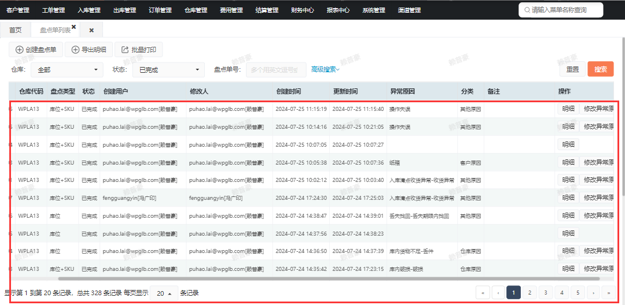Click the 盘点单号 input field
The image size is (625, 305).
pyautogui.click(x=276, y=69)
